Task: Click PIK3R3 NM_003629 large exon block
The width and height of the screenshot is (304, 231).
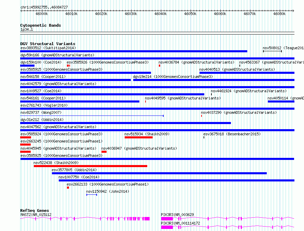Action: point(167,219)
